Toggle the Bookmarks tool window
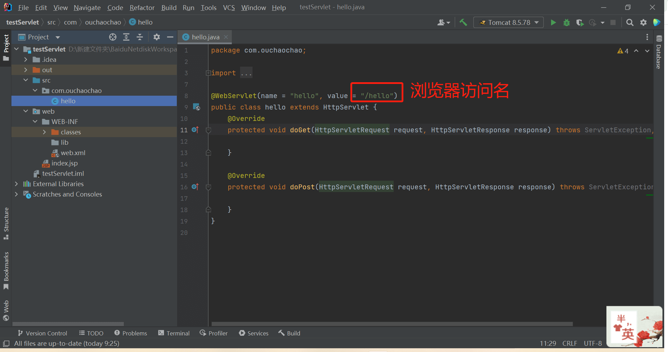Viewport: 668px width, 352px height. [x=6, y=271]
